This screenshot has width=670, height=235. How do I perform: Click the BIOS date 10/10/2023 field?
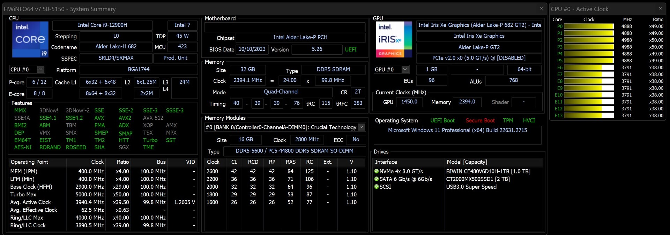(252, 49)
